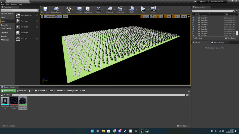239x134 pixels.
Task: Open the Filters dropdown in Content Browser
Action: coord(8,95)
